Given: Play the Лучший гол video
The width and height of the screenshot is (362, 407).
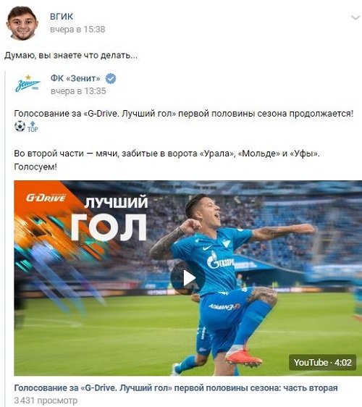Looking at the screenshot, I should 188,278.
